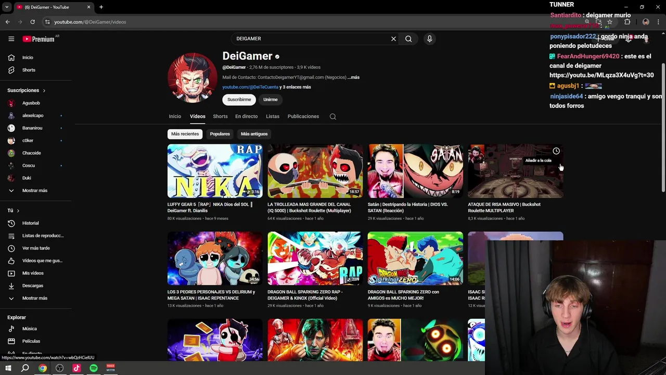Click the DeiGamer channel avatar

pos(193,78)
